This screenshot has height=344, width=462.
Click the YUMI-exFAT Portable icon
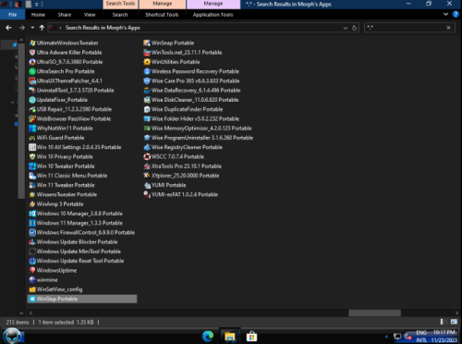coord(147,194)
